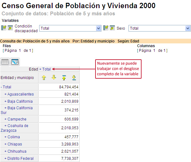Click second icon left of Condición discapacidad

pyautogui.click(x=10, y=28)
